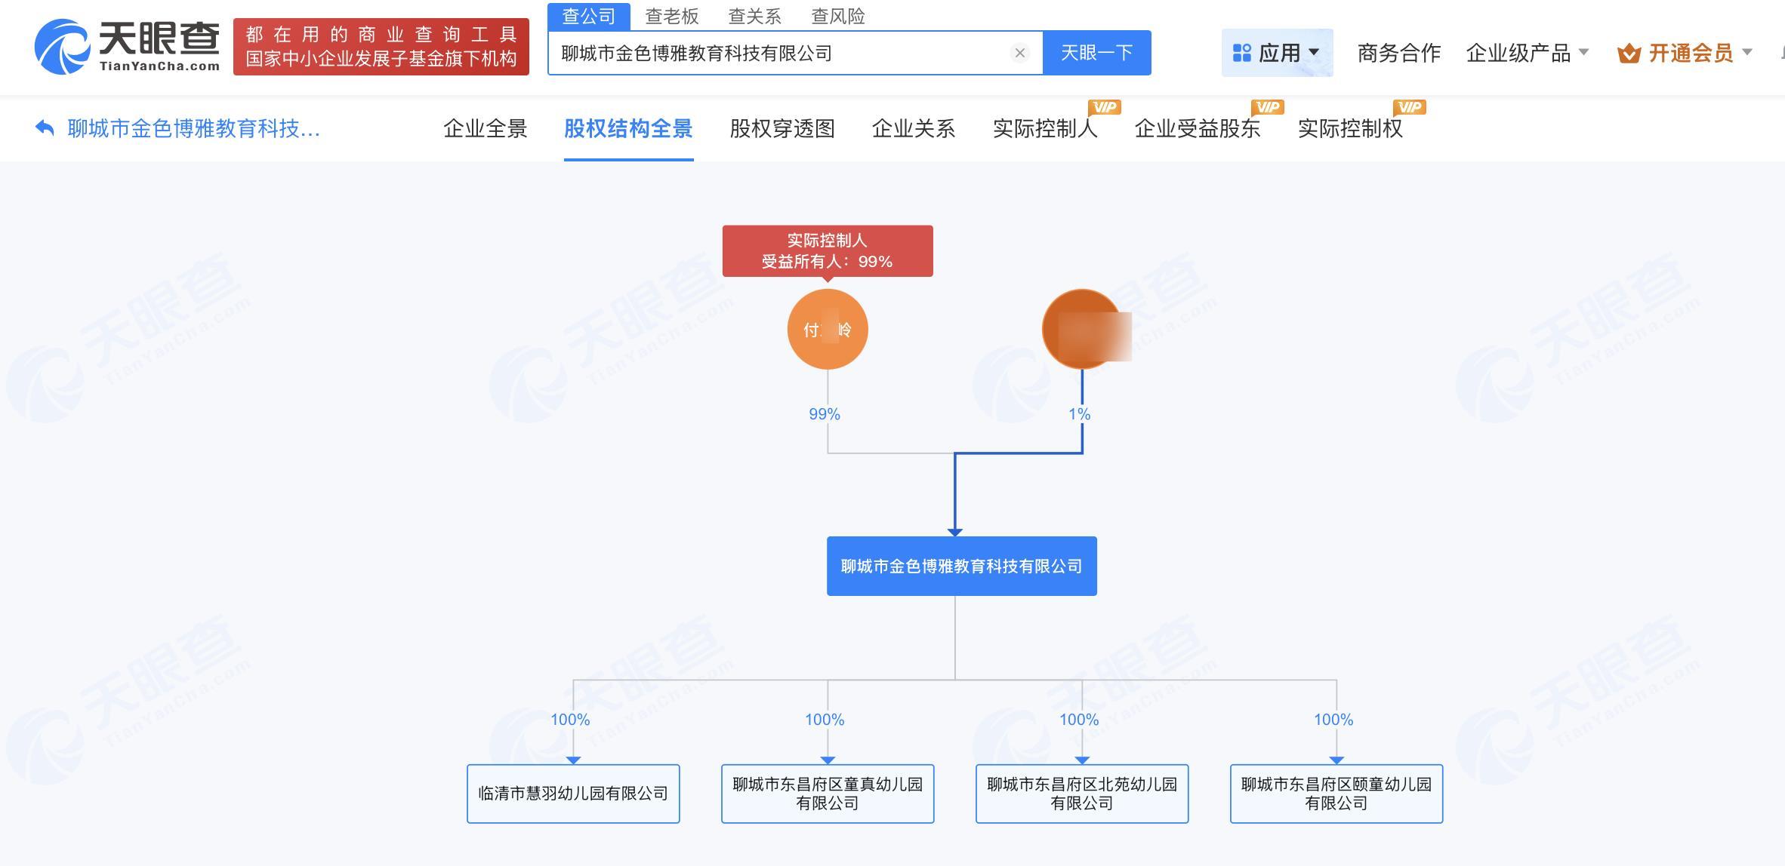Open the 聊城市东昌府区颐童幼儿园 subsidiary node
The height and width of the screenshot is (866, 1785).
coord(1336,794)
